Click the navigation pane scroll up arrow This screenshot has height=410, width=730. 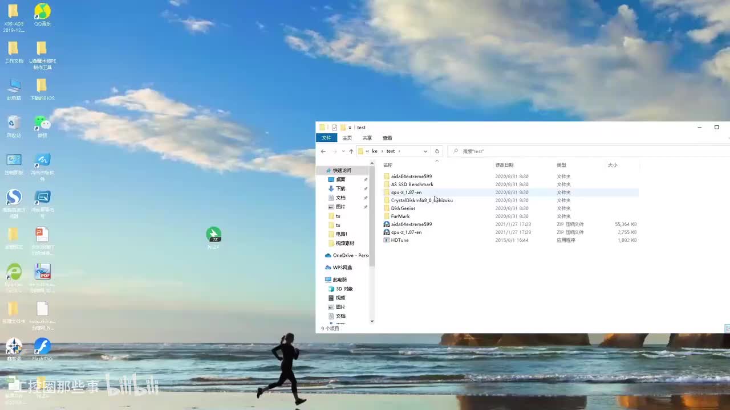click(x=372, y=163)
